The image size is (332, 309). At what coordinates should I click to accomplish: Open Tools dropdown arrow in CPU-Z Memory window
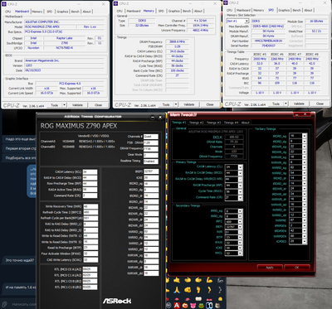click(176, 104)
